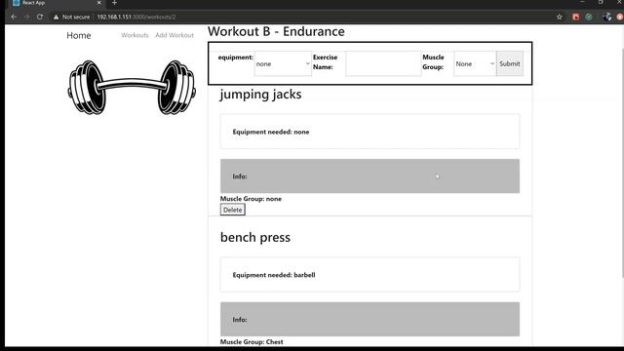Reload the page with the refresh icon
Image resolution: width=624 pixels, height=351 pixels.
pyautogui.click(x=40, y=17)
